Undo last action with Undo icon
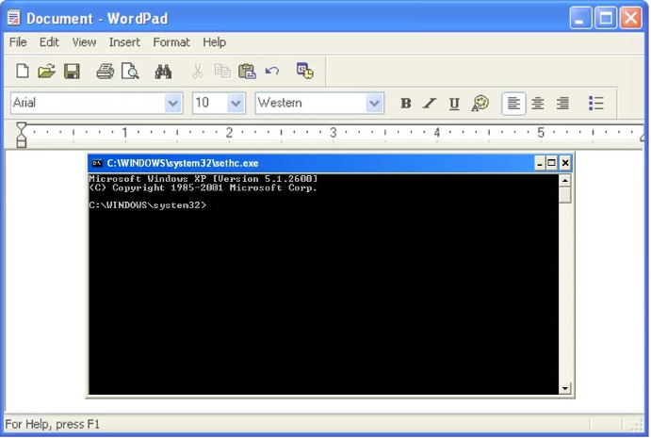Image resolution: width=651 pixels, height=439 pixels. click(272, 71)
